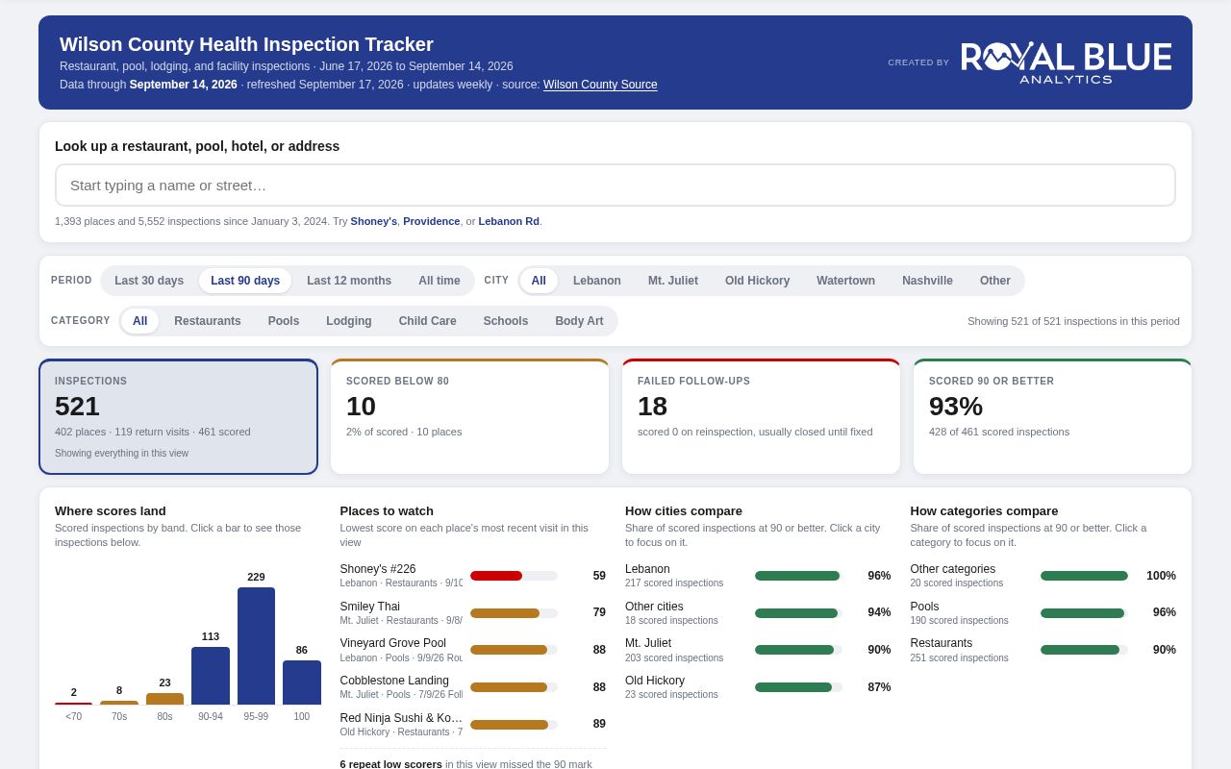Screen dimensions: 1231x769
Task: Filter city to Old Hickory
Action: click(x=758, y=281)
